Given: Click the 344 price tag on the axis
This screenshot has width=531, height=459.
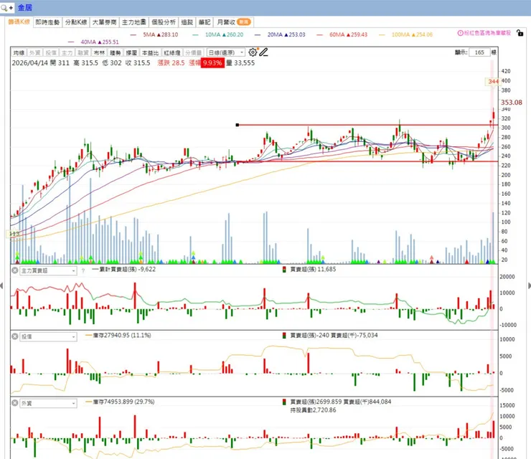Looking at the screenshot, I should (x=493, y=82).
